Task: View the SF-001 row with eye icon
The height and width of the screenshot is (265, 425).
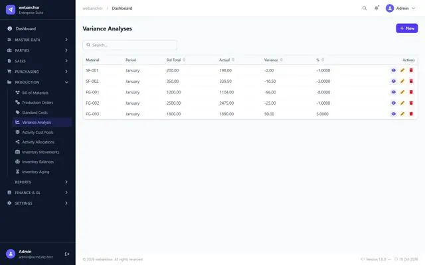Action: click(394, 70)
